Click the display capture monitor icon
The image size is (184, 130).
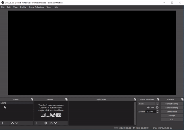coord(48,115)
